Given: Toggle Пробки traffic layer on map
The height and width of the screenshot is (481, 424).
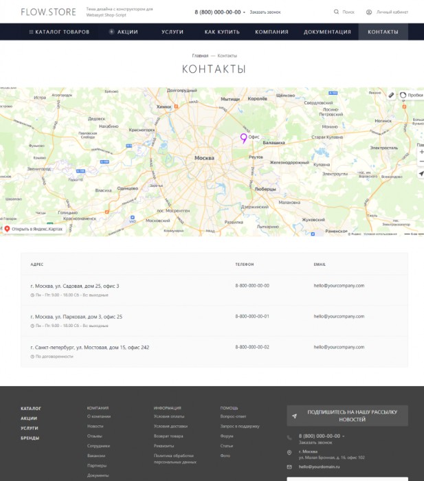Looking at the screenshot, I should (411, 95).
